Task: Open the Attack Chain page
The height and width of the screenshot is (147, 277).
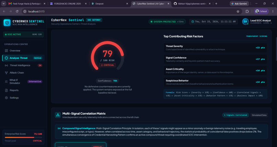Action: 23,72
